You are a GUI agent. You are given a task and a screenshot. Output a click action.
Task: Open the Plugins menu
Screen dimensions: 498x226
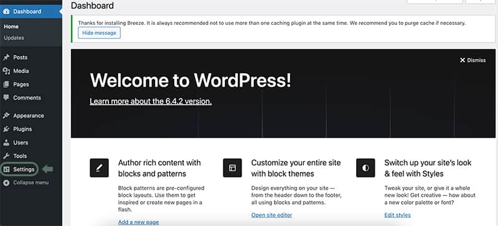pyautogui.click(x=22, y=129)
